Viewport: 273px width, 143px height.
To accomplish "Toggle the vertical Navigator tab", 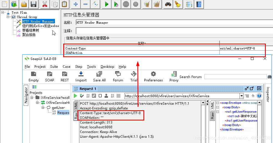I will [26, 95].
